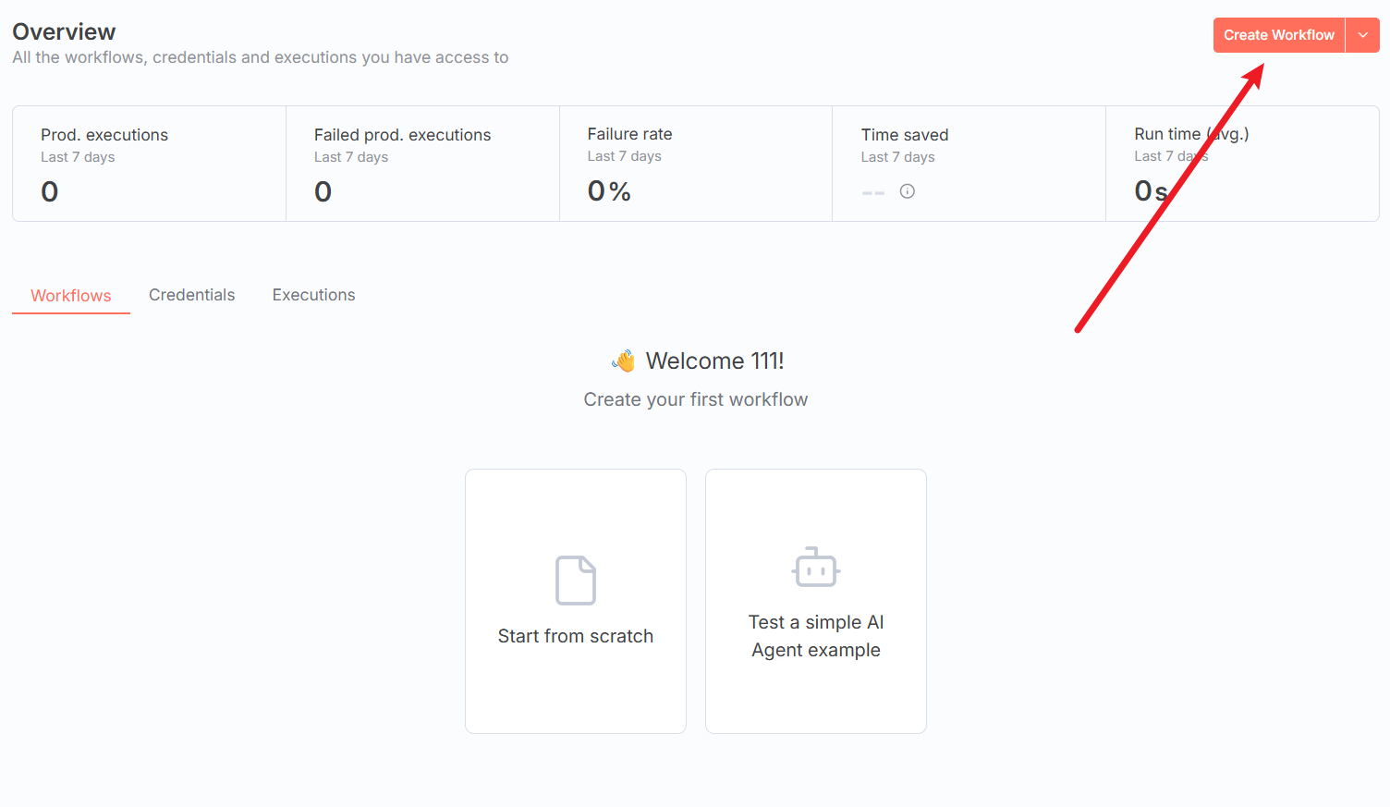Click the robot AI agent icon

(816, 567)
